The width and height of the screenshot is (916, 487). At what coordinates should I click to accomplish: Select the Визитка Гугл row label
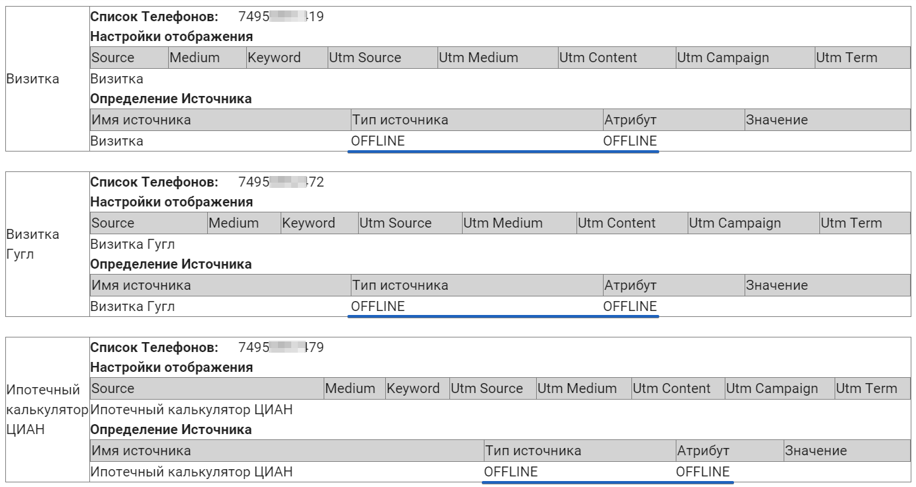(32, 244)
